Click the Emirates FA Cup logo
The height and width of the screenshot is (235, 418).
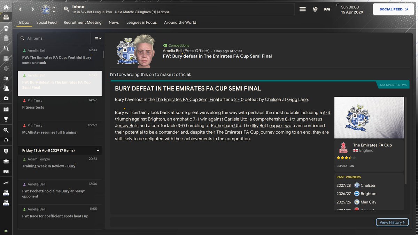[343, 148]
